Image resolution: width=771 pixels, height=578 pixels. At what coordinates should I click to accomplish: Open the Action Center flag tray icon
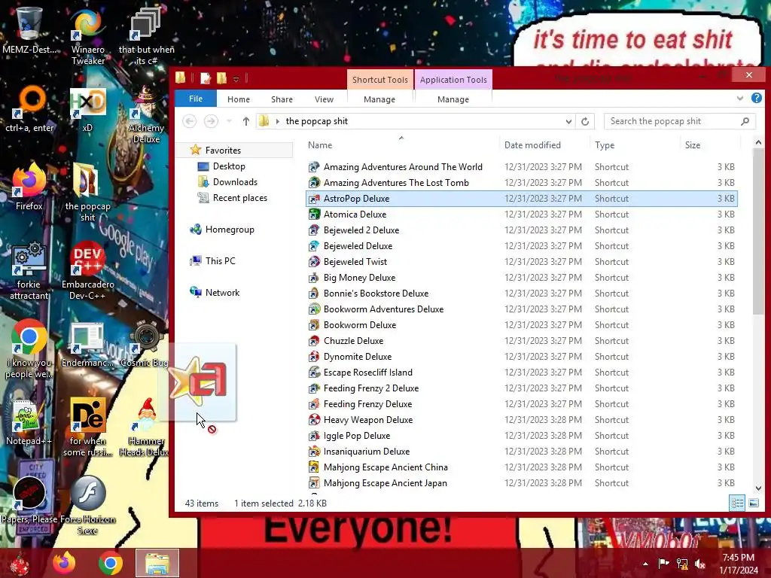(663, 564)
